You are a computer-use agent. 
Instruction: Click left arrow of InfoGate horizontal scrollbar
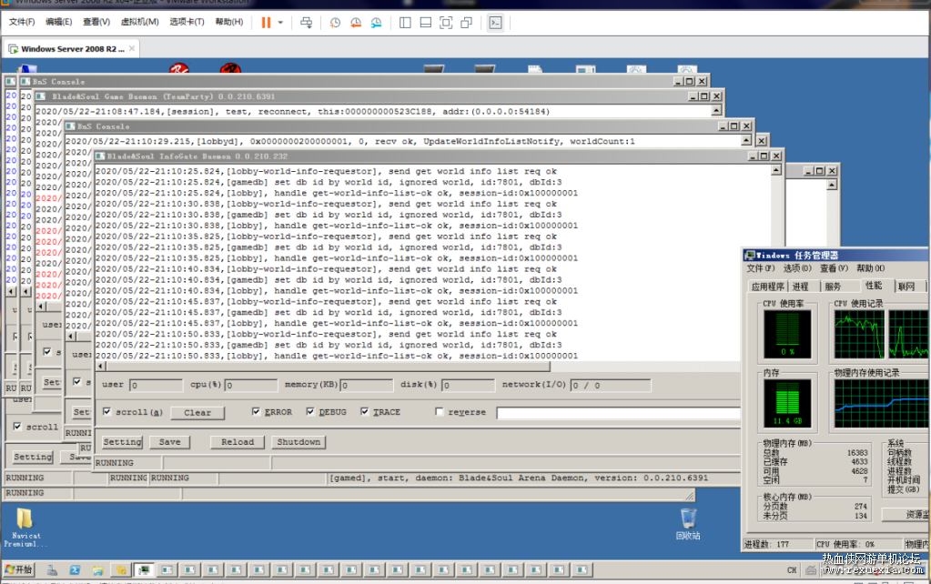coord(100,367)
